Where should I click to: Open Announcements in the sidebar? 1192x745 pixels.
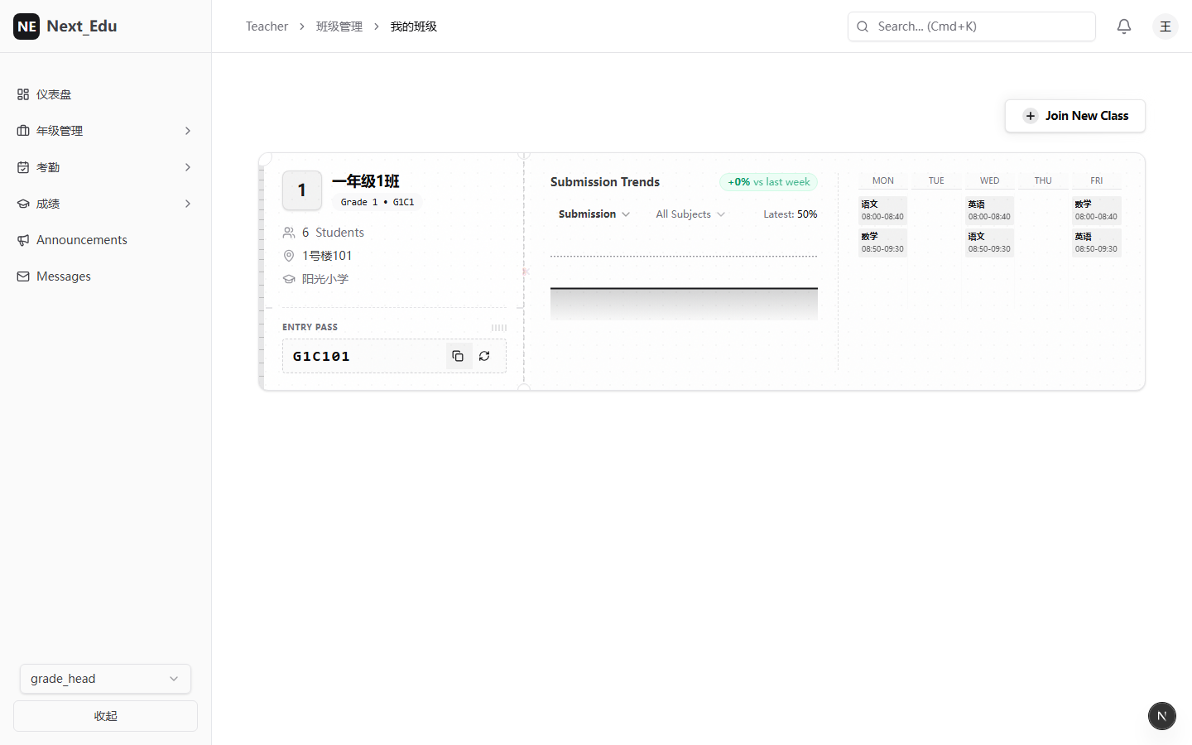tap(105, 240)
